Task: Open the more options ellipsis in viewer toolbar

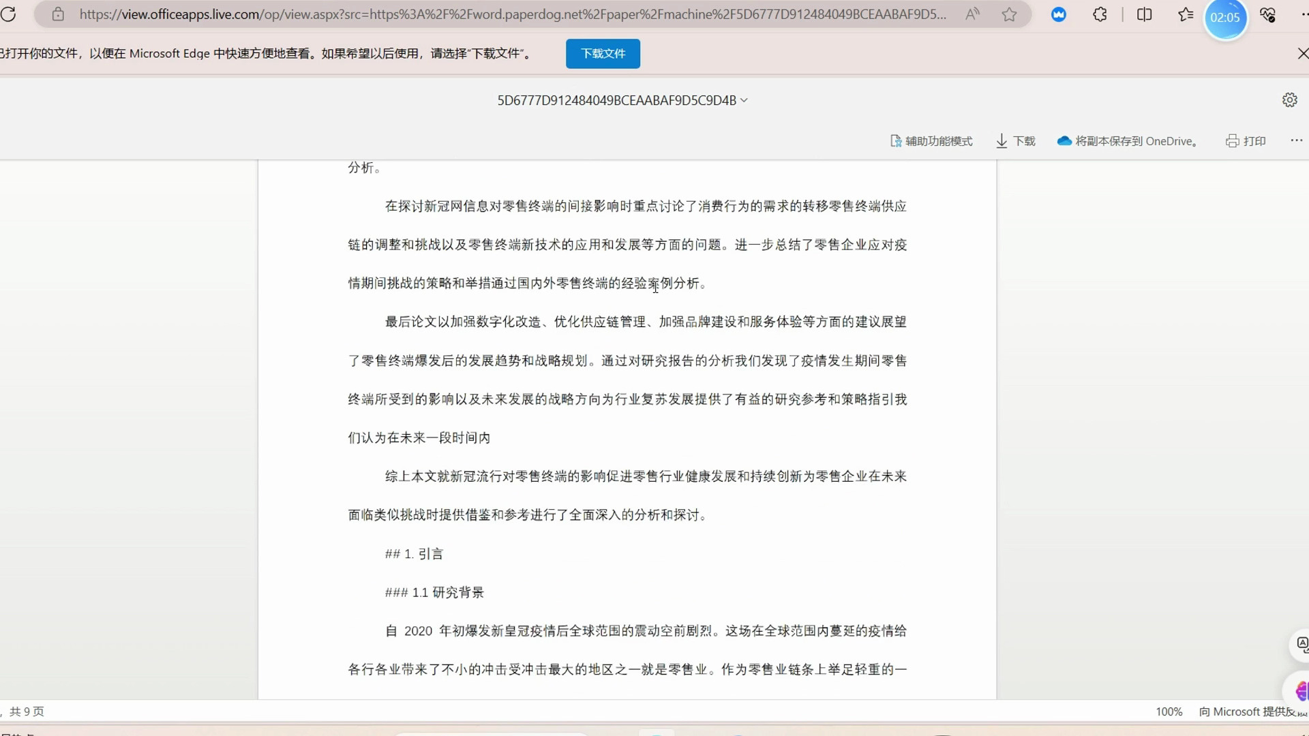Action: point(1296,140)
